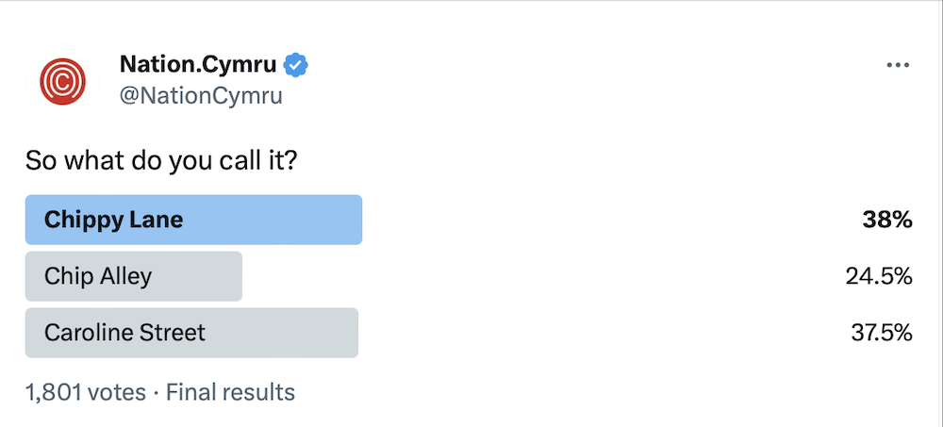Select the 'Chip Alley' option label

coord(98,276)
